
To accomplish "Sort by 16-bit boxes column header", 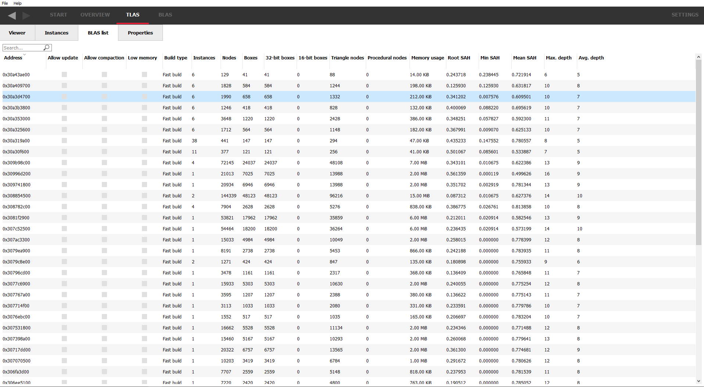I will [x=313, y=58].
